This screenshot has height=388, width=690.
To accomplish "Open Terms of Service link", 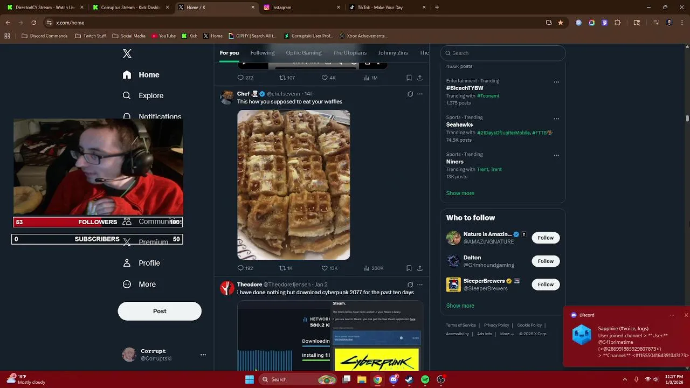I will [x=461, y=325].
